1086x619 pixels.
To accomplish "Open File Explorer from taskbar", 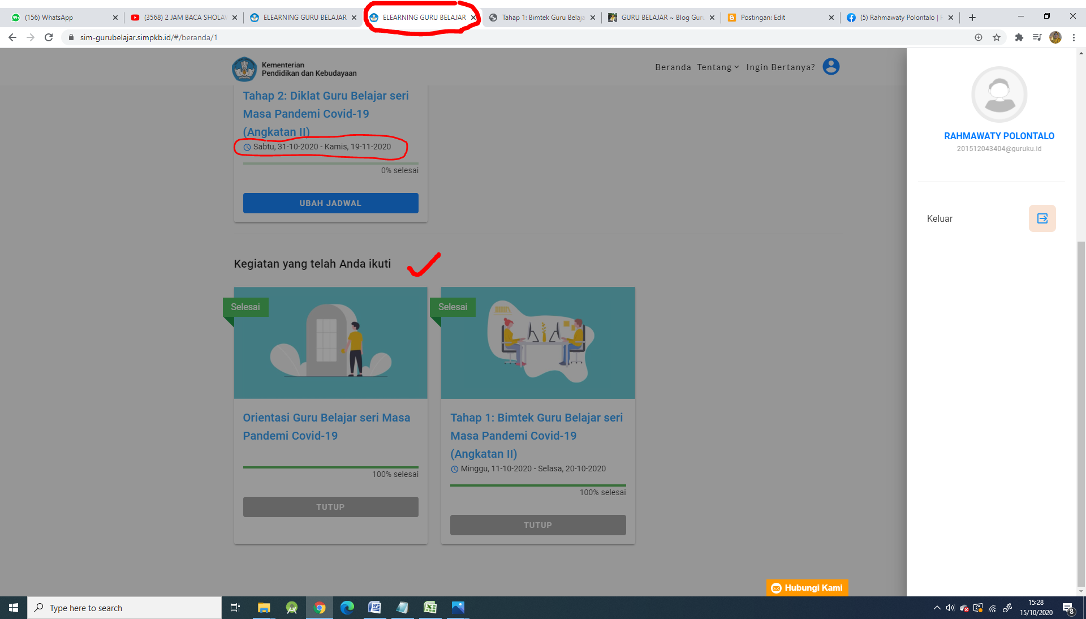I will tap(264, 608).
